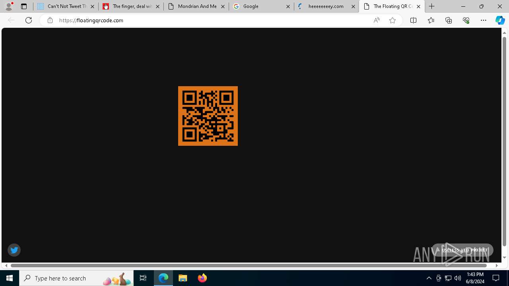Open Browser essentials
Viewport: 509px width, 286px height.
click(466, 20)
